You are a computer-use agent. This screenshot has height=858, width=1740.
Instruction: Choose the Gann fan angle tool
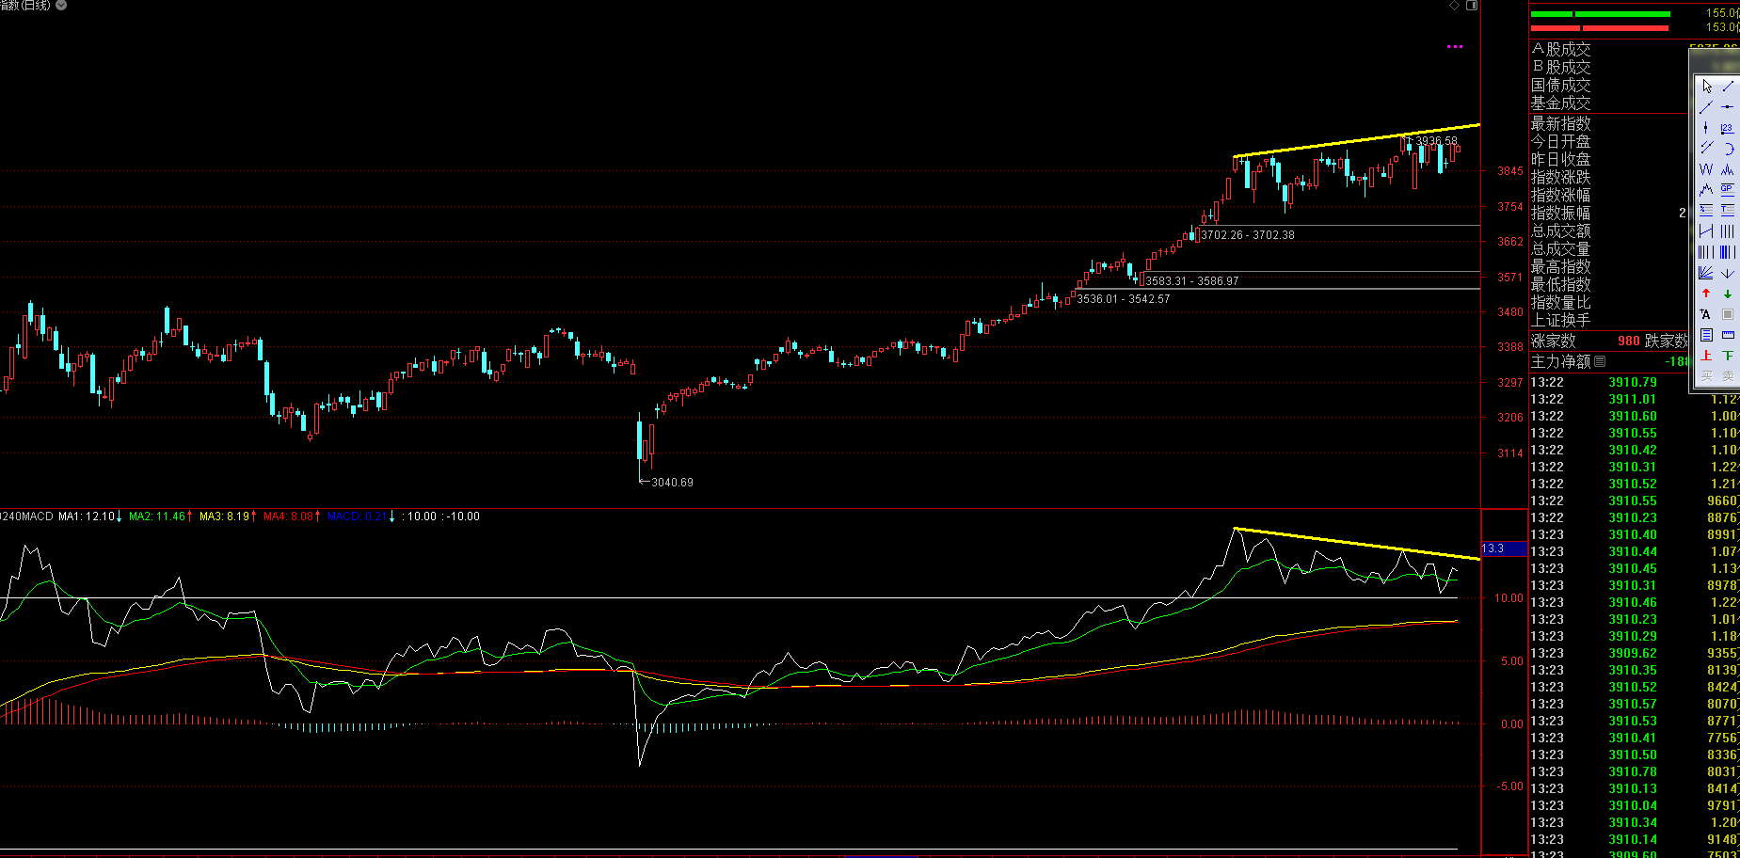(x=1706, y=273)
